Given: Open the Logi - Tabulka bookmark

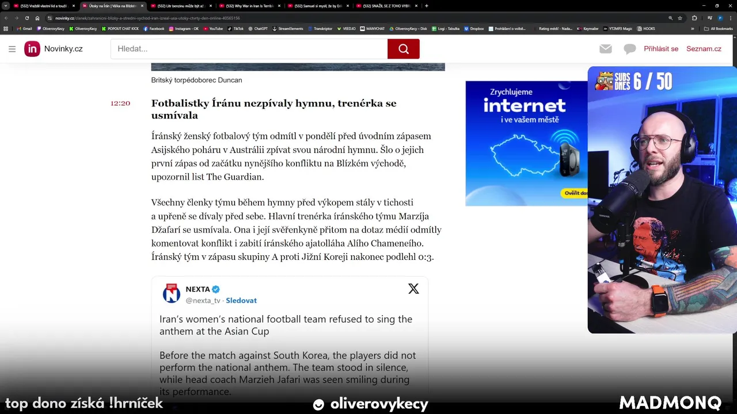Looking at the screenshot, I should coord(445,28).
